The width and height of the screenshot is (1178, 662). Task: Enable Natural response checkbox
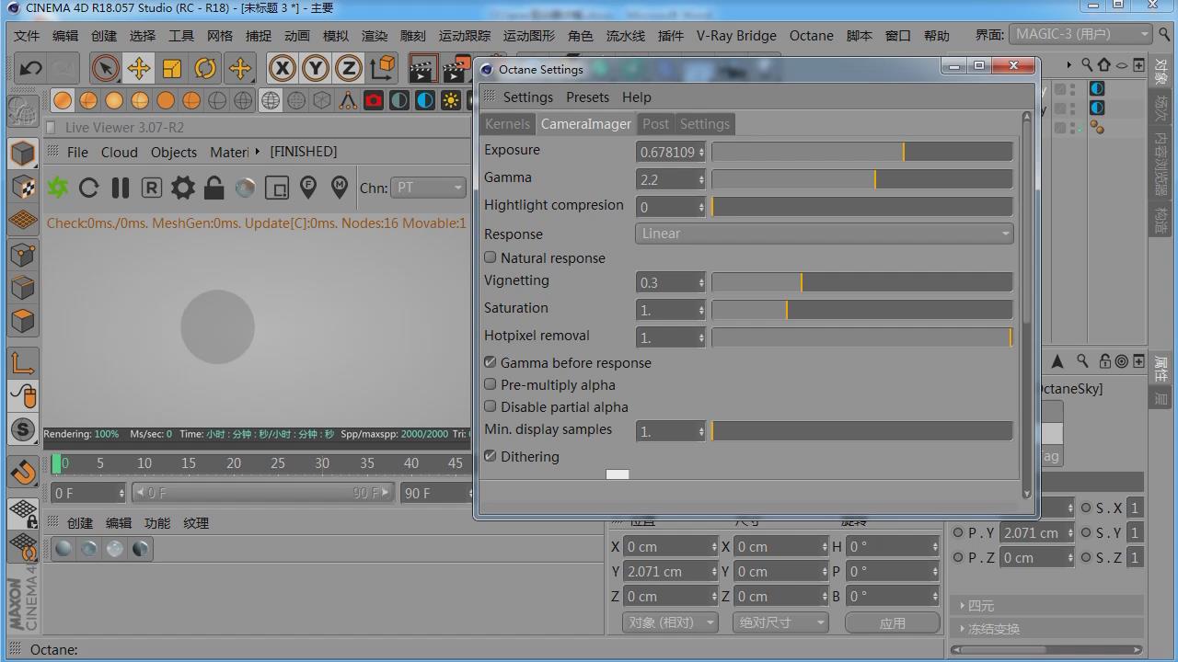tap(491, 257)
